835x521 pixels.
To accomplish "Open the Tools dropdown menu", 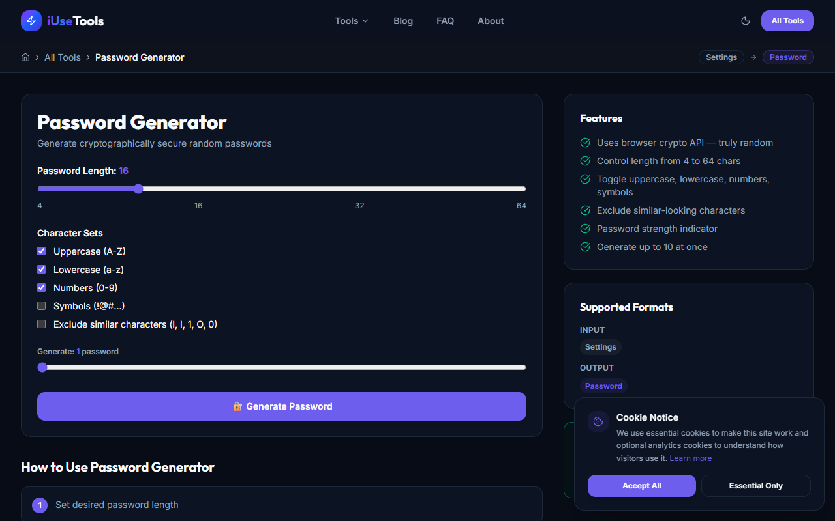I will (351, 21).
